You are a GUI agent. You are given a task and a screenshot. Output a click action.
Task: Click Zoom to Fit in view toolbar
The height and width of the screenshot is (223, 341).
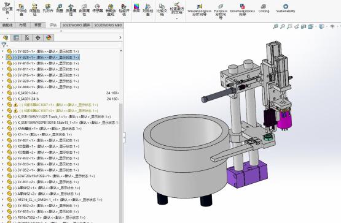(x=275, y=26)
